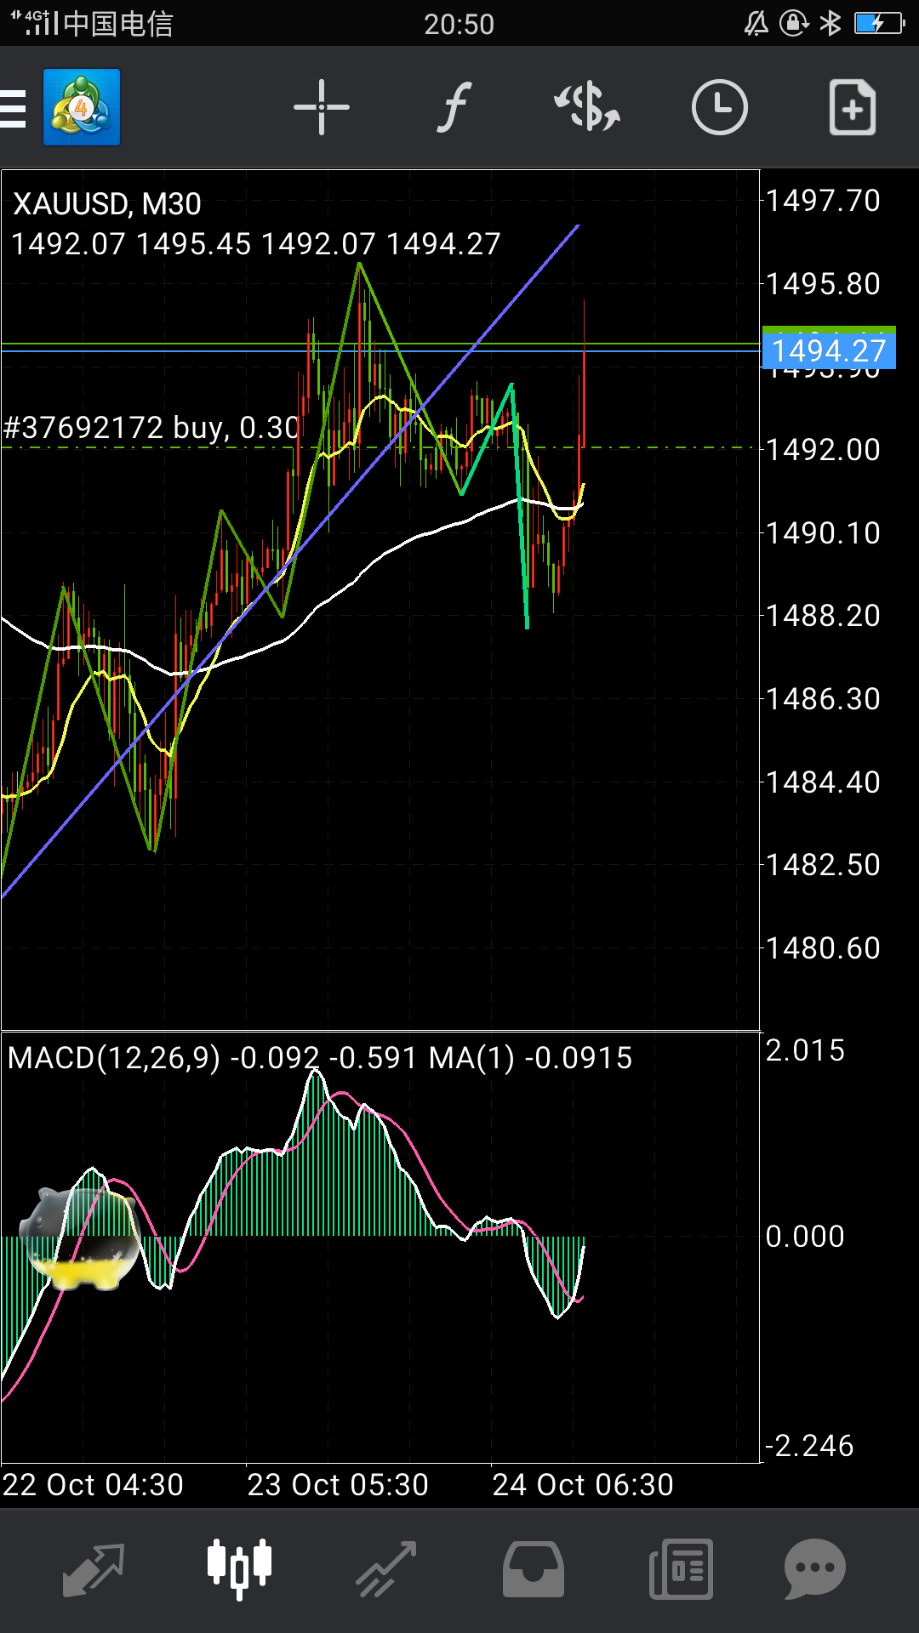
Task: Tap the OHLC values 1492.07 1495.45 line
Action: (x=256, y=244)
